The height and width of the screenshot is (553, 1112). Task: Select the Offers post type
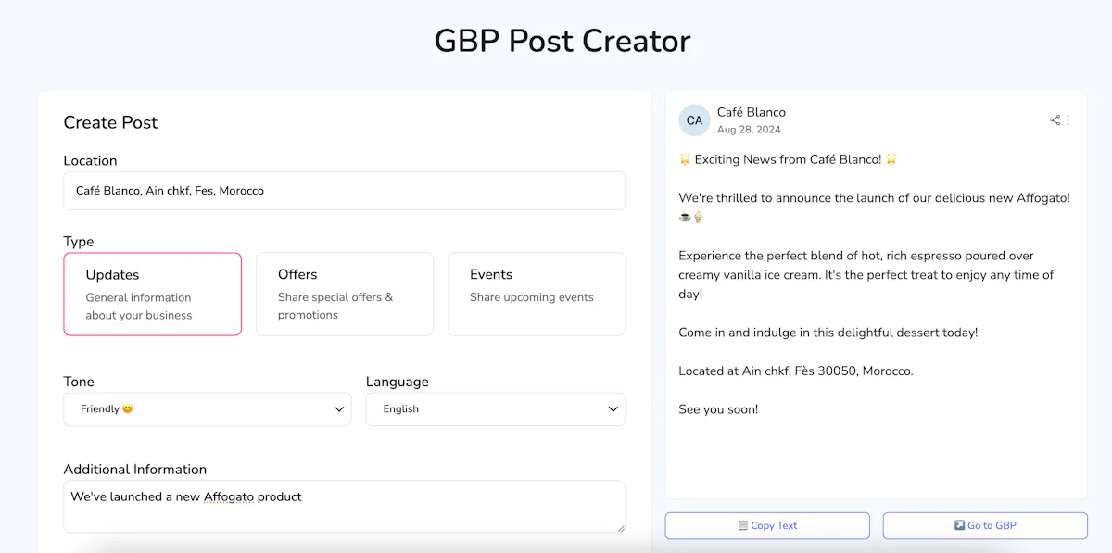point(345,294)
